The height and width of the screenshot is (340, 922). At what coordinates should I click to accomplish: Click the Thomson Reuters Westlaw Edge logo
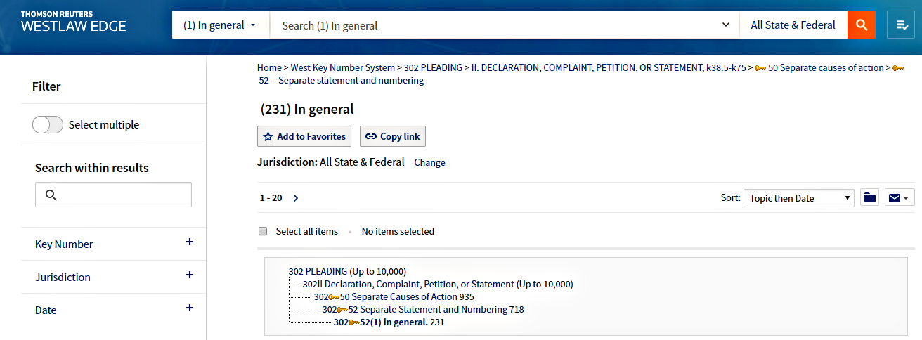click(74, 22)
